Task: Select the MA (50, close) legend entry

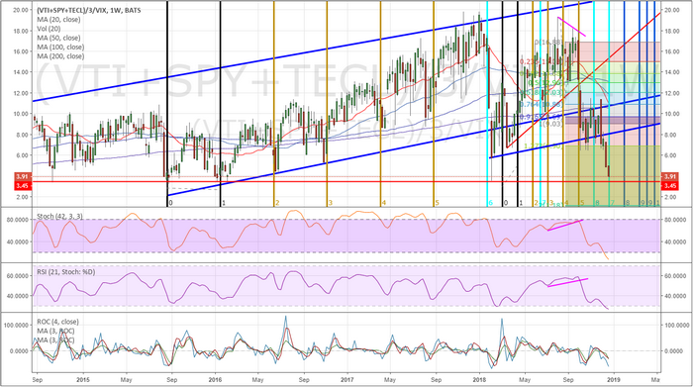Action: pyautogui.click(x=58, y=38)
